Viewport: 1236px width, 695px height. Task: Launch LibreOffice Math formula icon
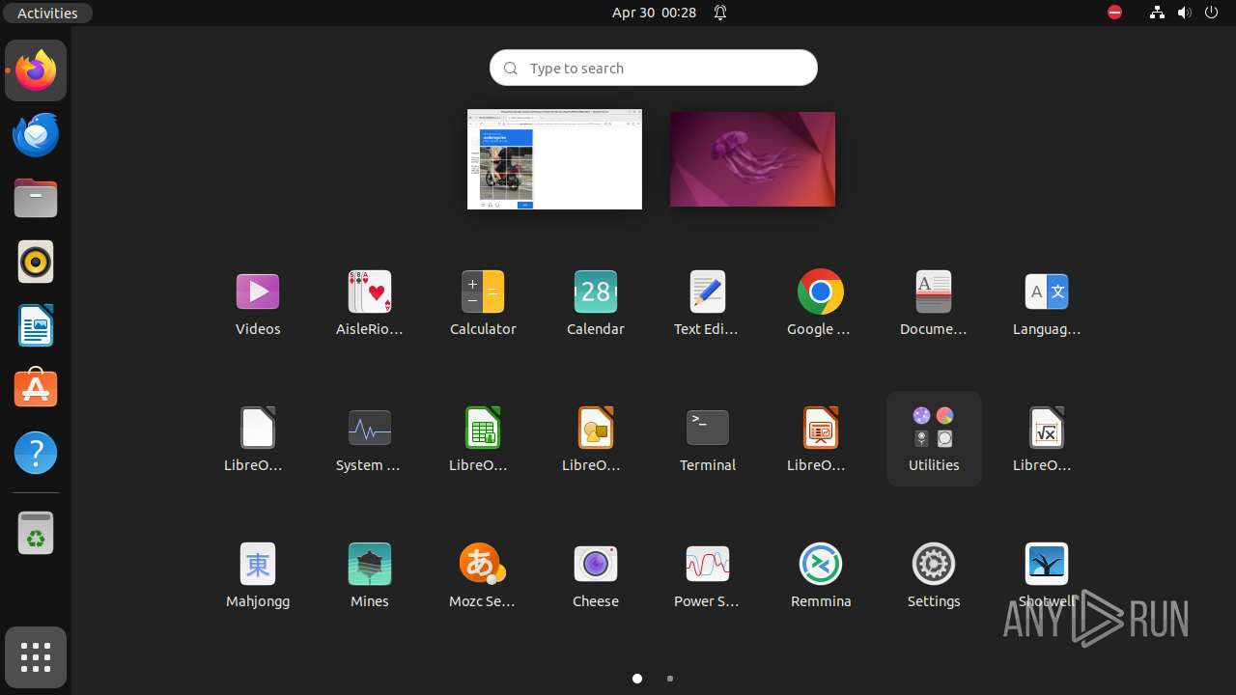pyautogui.click(x=1047, y=439)
